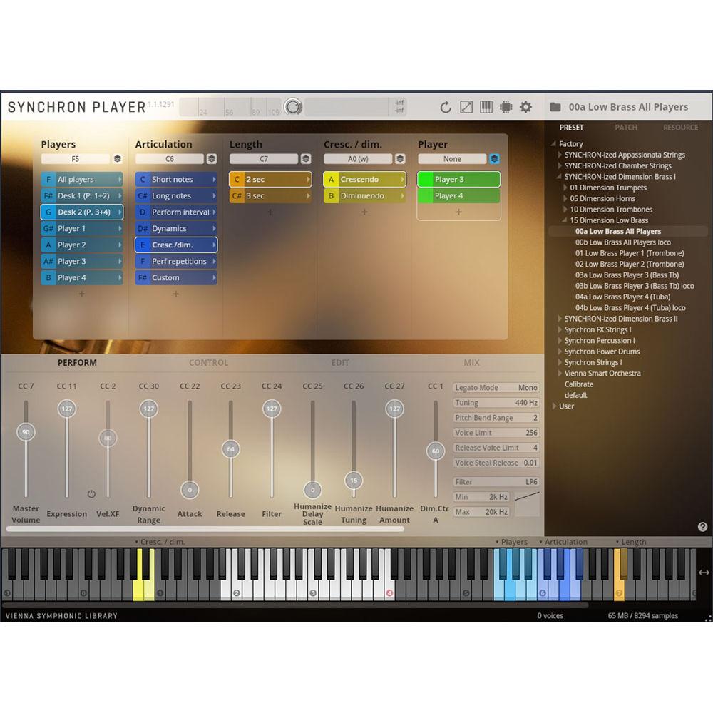The image size is (713, 713).
Task: Open the Synchron Player settings gear
Action: point(525,107)
